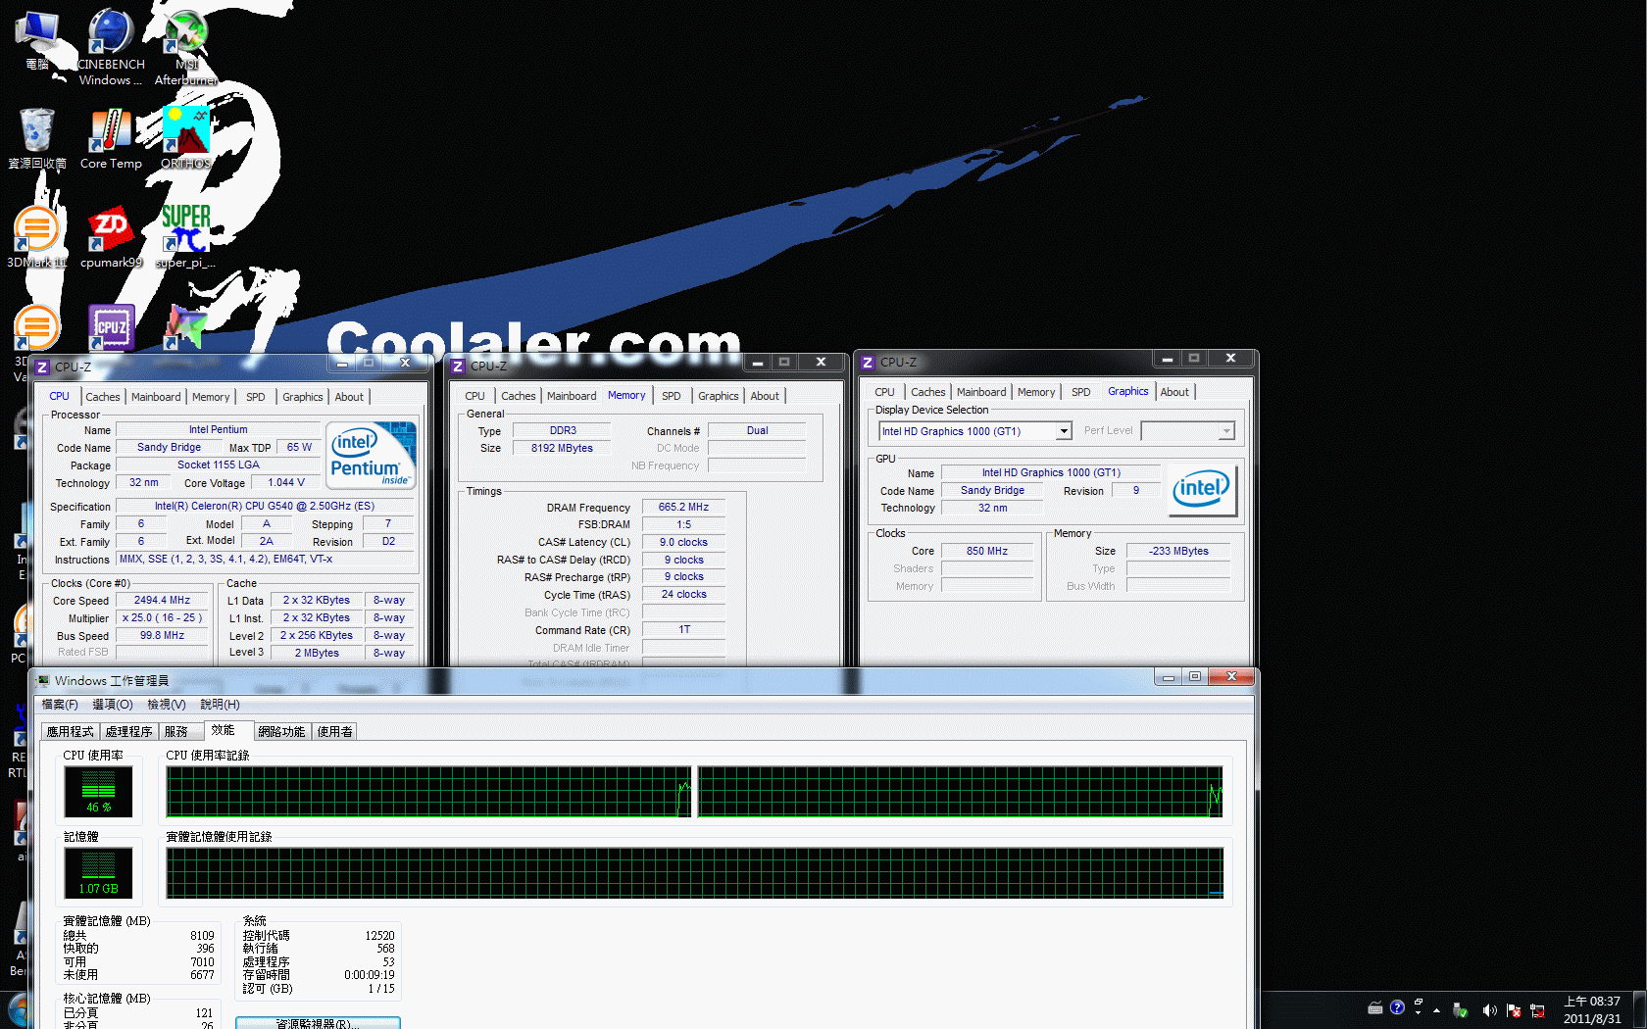Open the 選項(O) menu in Task Manager
Image resolution: width=1647 pixels, height=1029 pixels.
pyautogui.click(x=113, y=705)
